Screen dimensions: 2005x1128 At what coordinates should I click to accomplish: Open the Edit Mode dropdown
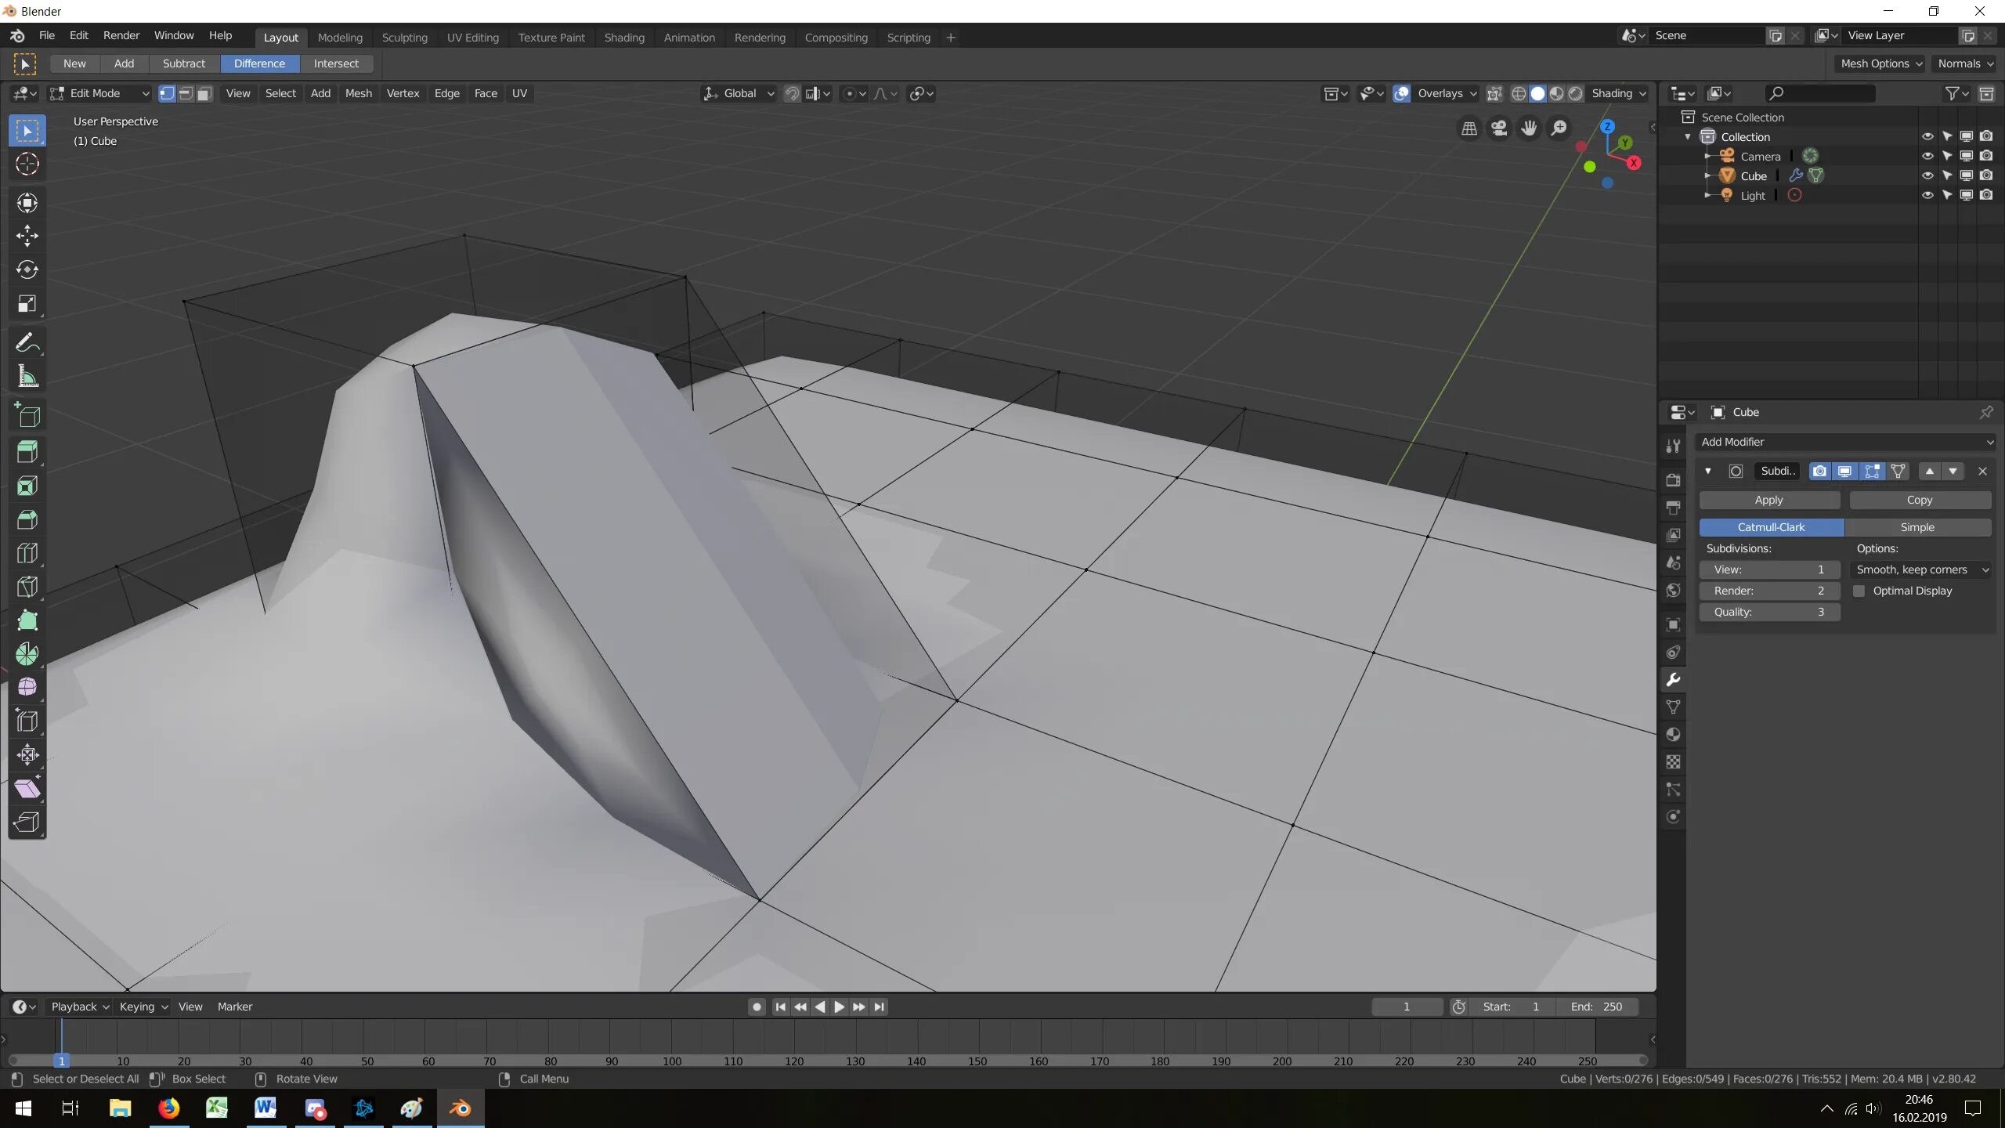pos(99,93)
